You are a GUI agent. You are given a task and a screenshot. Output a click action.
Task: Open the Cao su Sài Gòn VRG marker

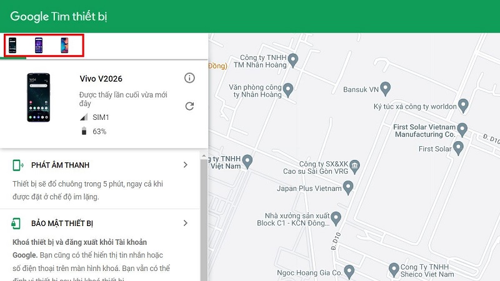354,165
